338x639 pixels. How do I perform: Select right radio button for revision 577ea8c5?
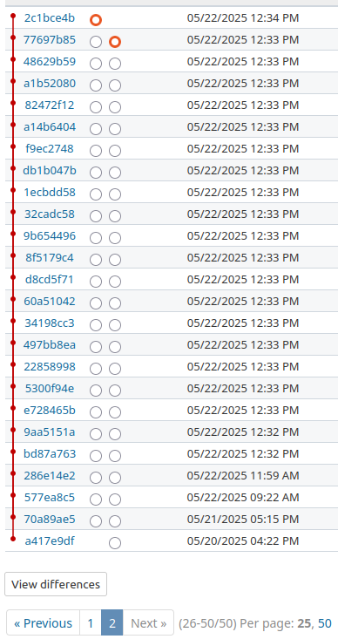115,500
